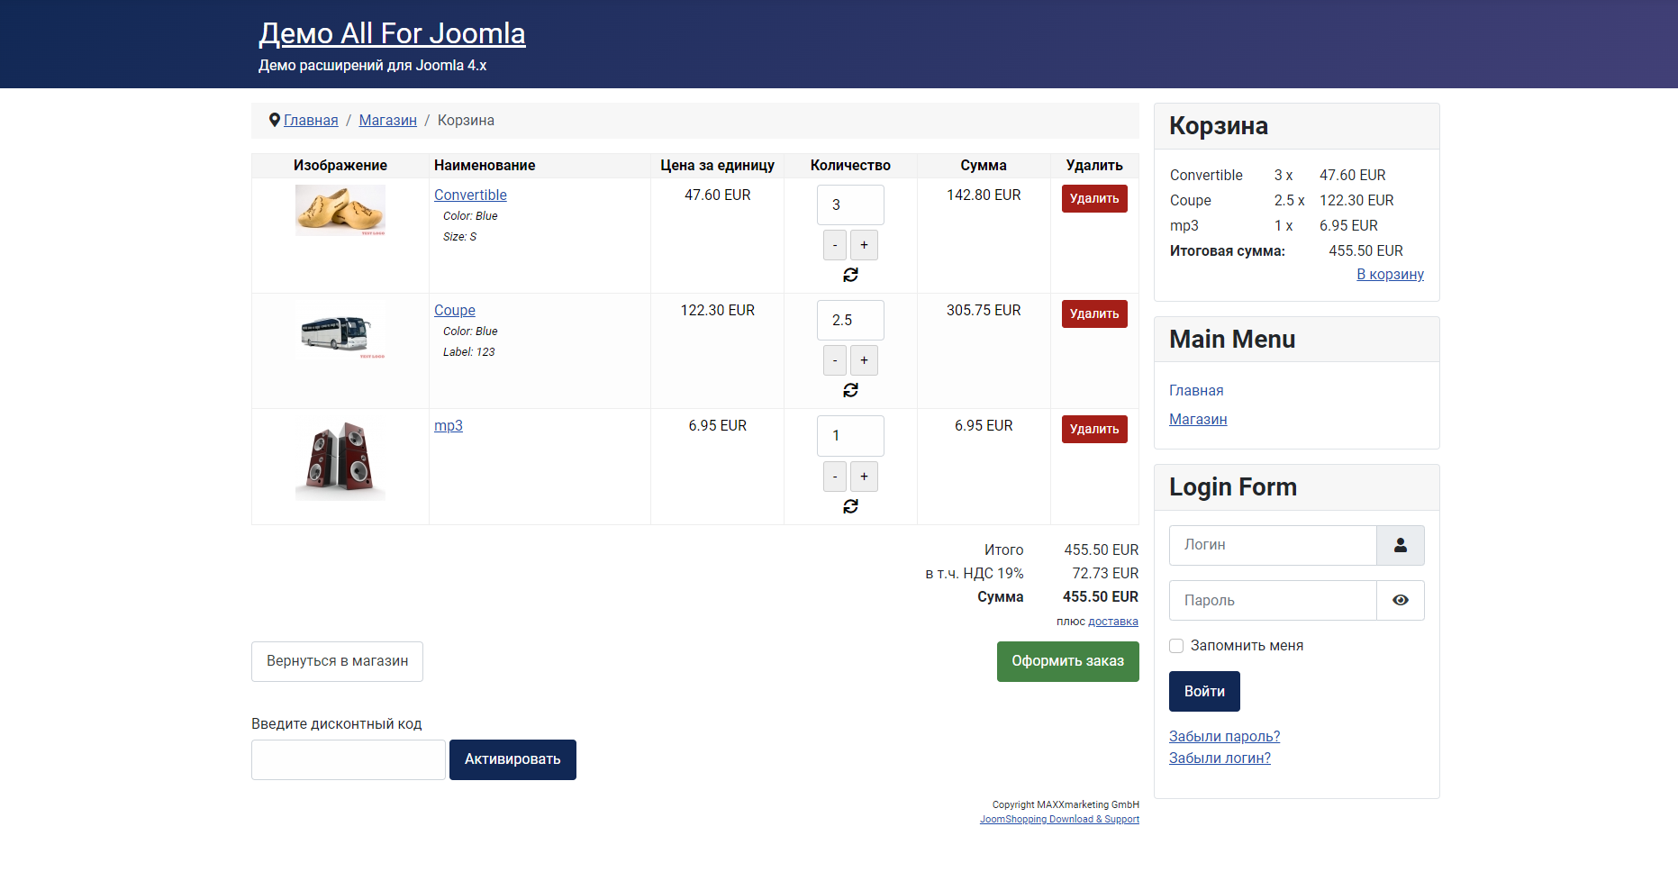
Task: Click the discount code input field
Action: pos(349,759)
